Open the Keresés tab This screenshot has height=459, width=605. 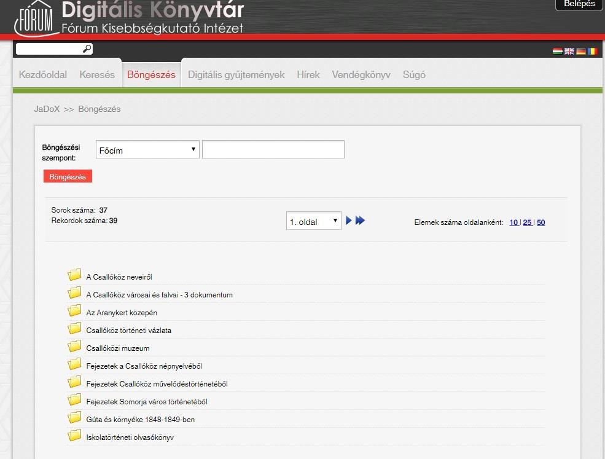tap(97, 74)
